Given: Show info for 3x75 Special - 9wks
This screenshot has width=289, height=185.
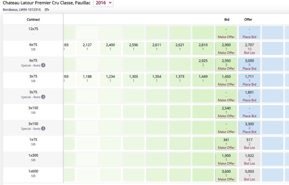Looking at the screenshot, I should point(43,97).
